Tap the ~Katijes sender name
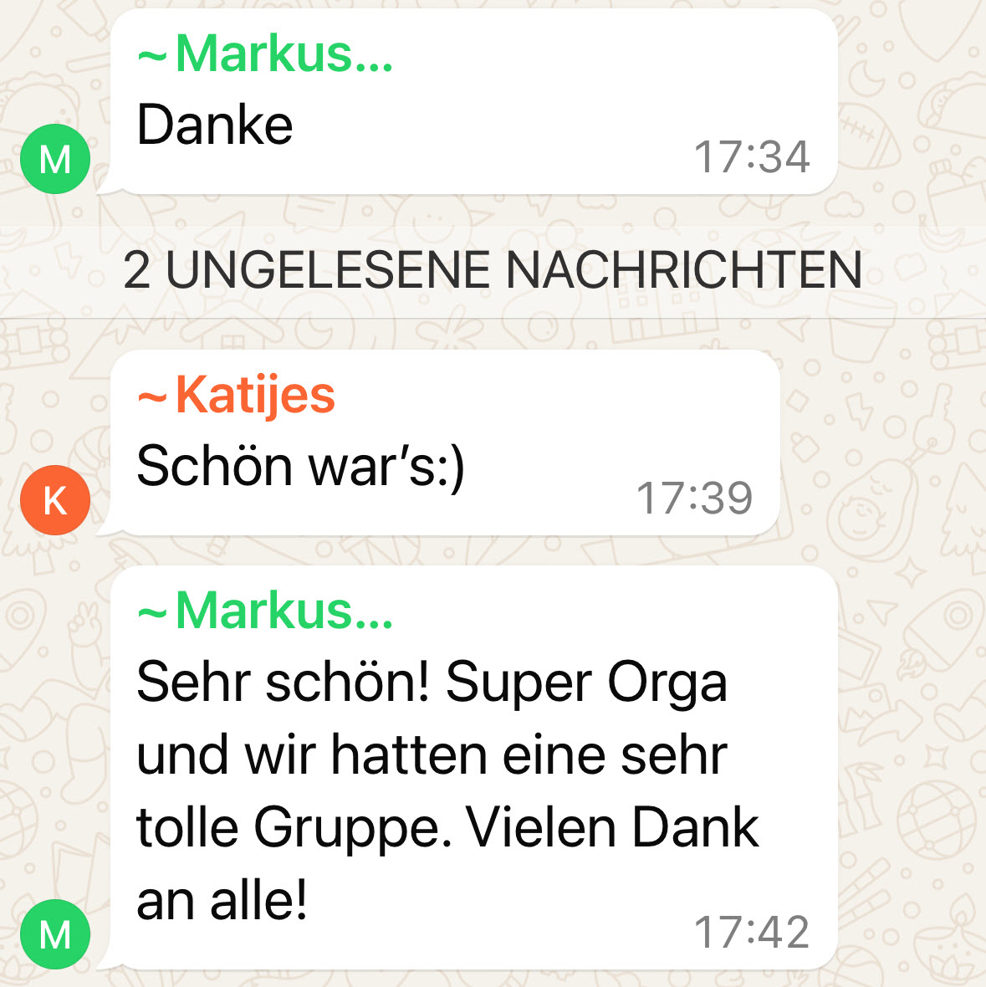This screenshot has width=986, height=987. [236, 396]
